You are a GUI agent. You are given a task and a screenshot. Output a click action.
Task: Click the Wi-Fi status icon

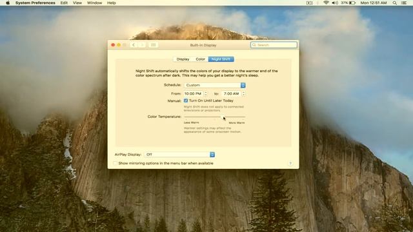pos(326,3)
